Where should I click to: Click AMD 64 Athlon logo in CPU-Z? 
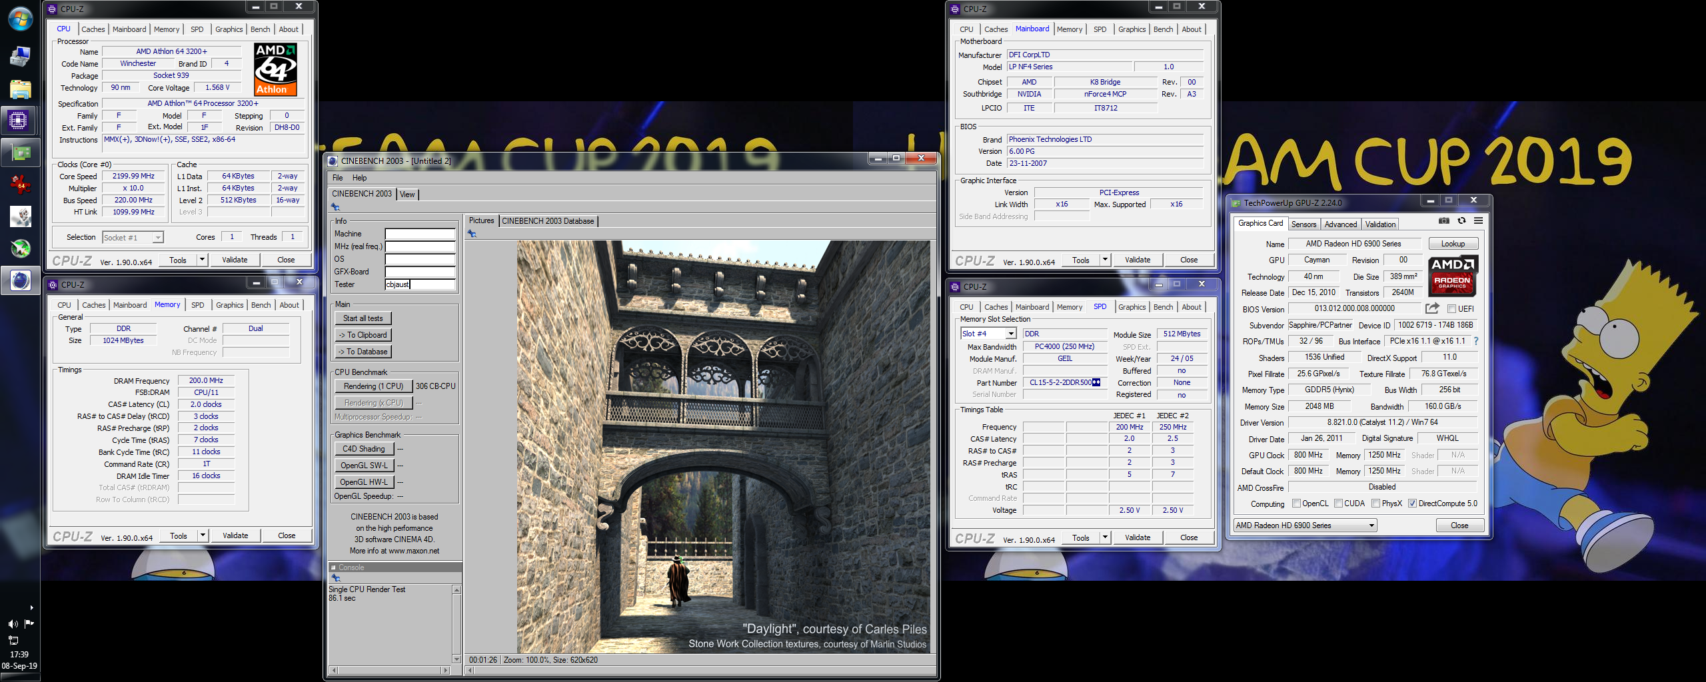click(x=275, y=70)
